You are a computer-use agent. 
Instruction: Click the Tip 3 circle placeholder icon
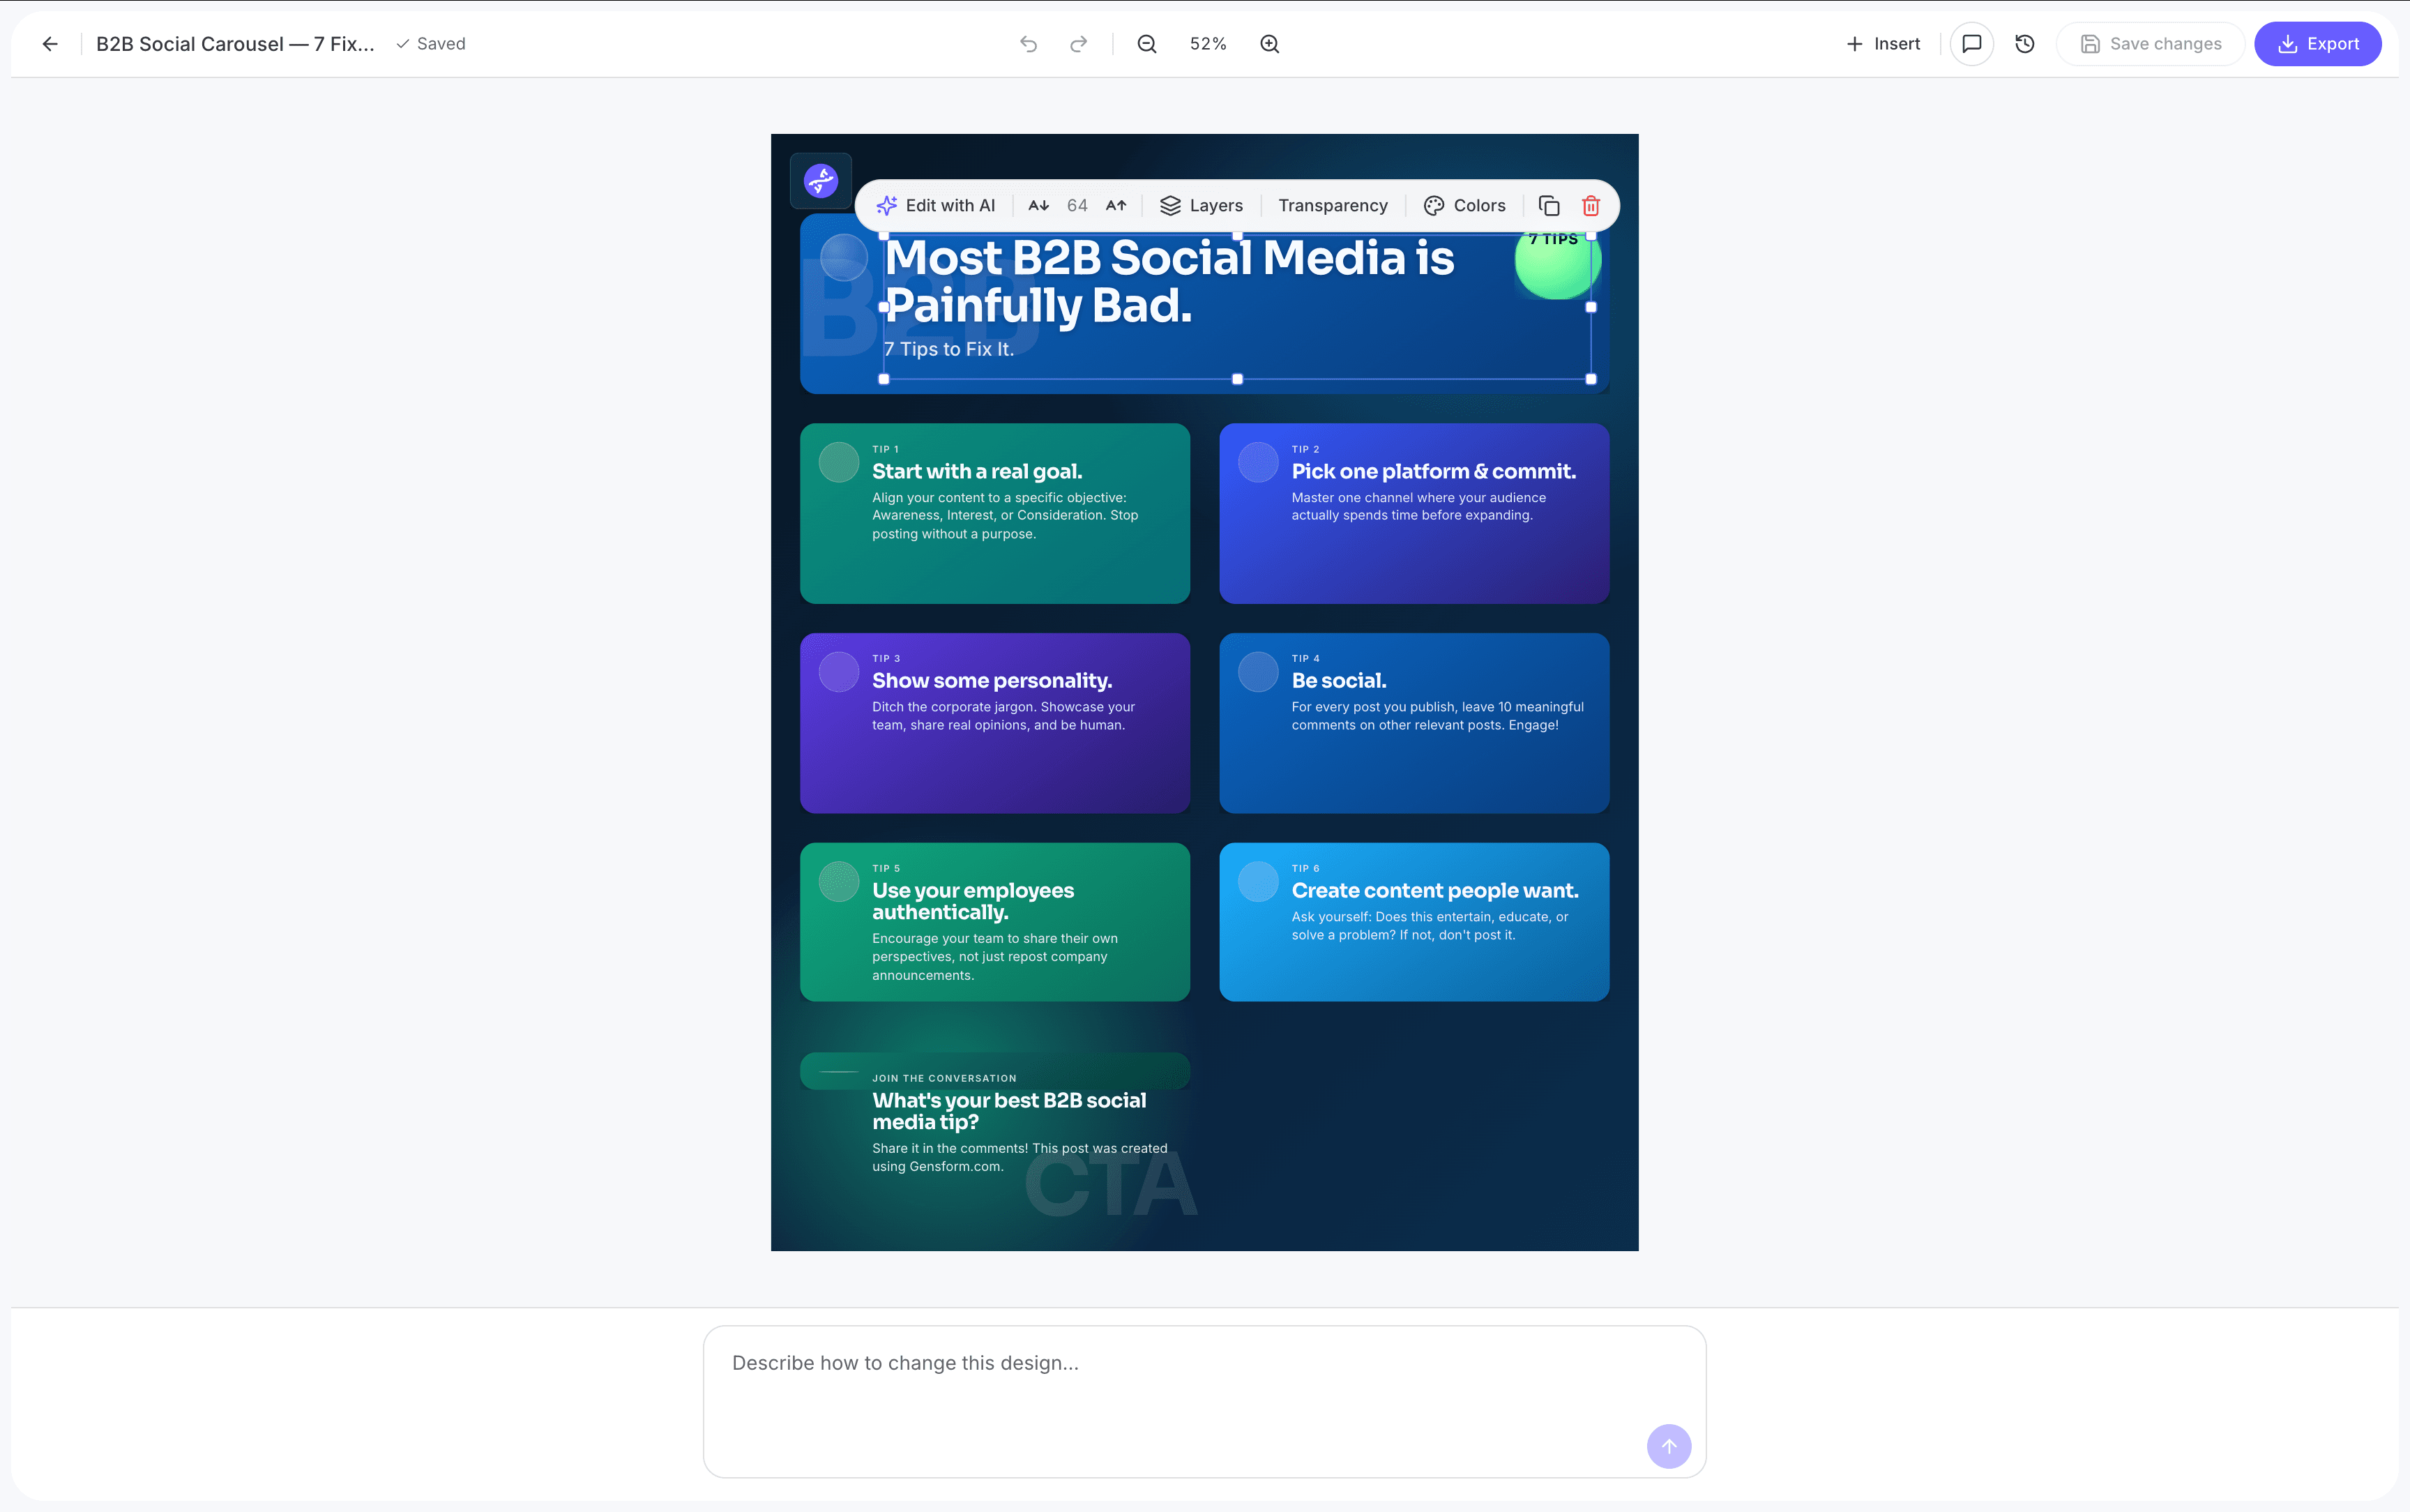[x=839, y=672]
